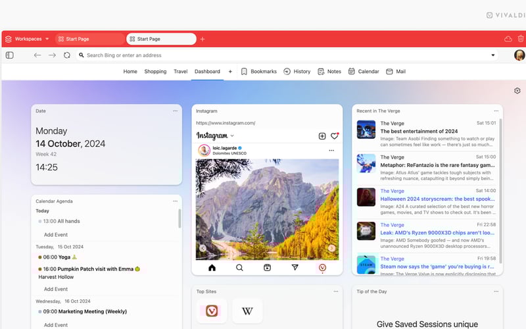The image size is (526, 329).
Task: Click the 13:00 All hands event
Action: 59,221
